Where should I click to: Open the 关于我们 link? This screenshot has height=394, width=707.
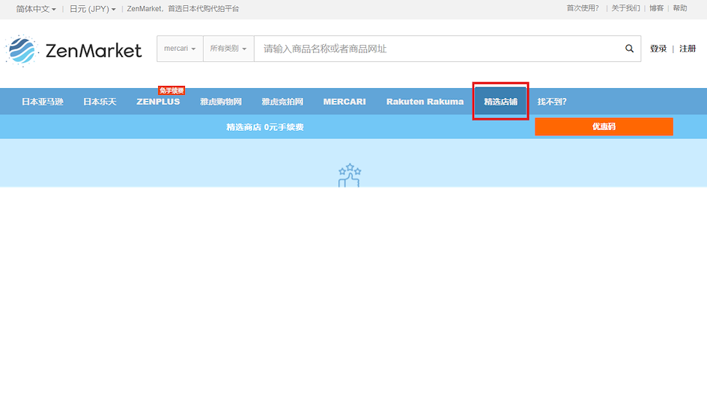625,8
